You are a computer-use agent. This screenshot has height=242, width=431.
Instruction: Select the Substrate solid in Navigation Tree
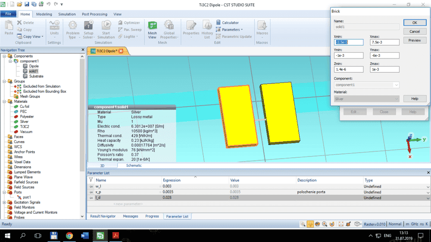[36, 76]
